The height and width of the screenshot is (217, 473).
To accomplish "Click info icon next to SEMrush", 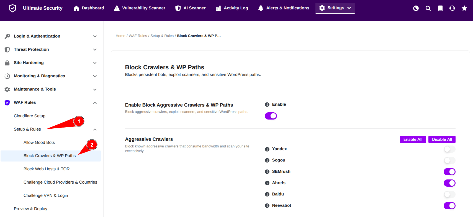I will pyautogui.click(x=267, y=172).
